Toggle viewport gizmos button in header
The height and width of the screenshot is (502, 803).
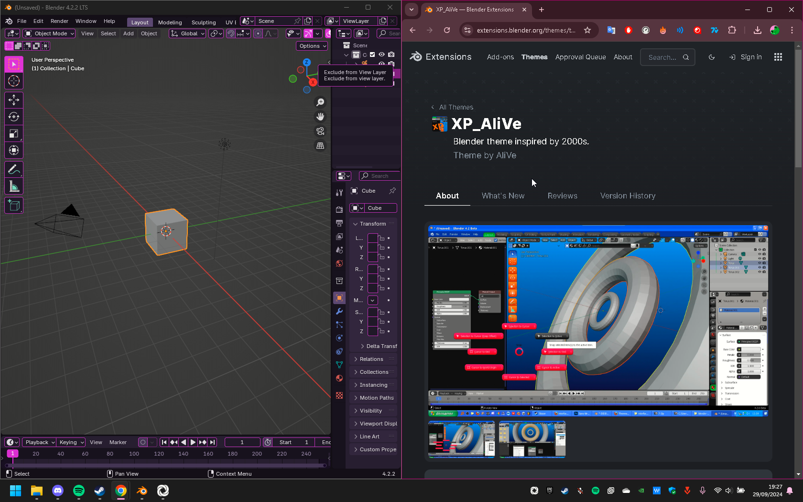[x=308, y=33]
